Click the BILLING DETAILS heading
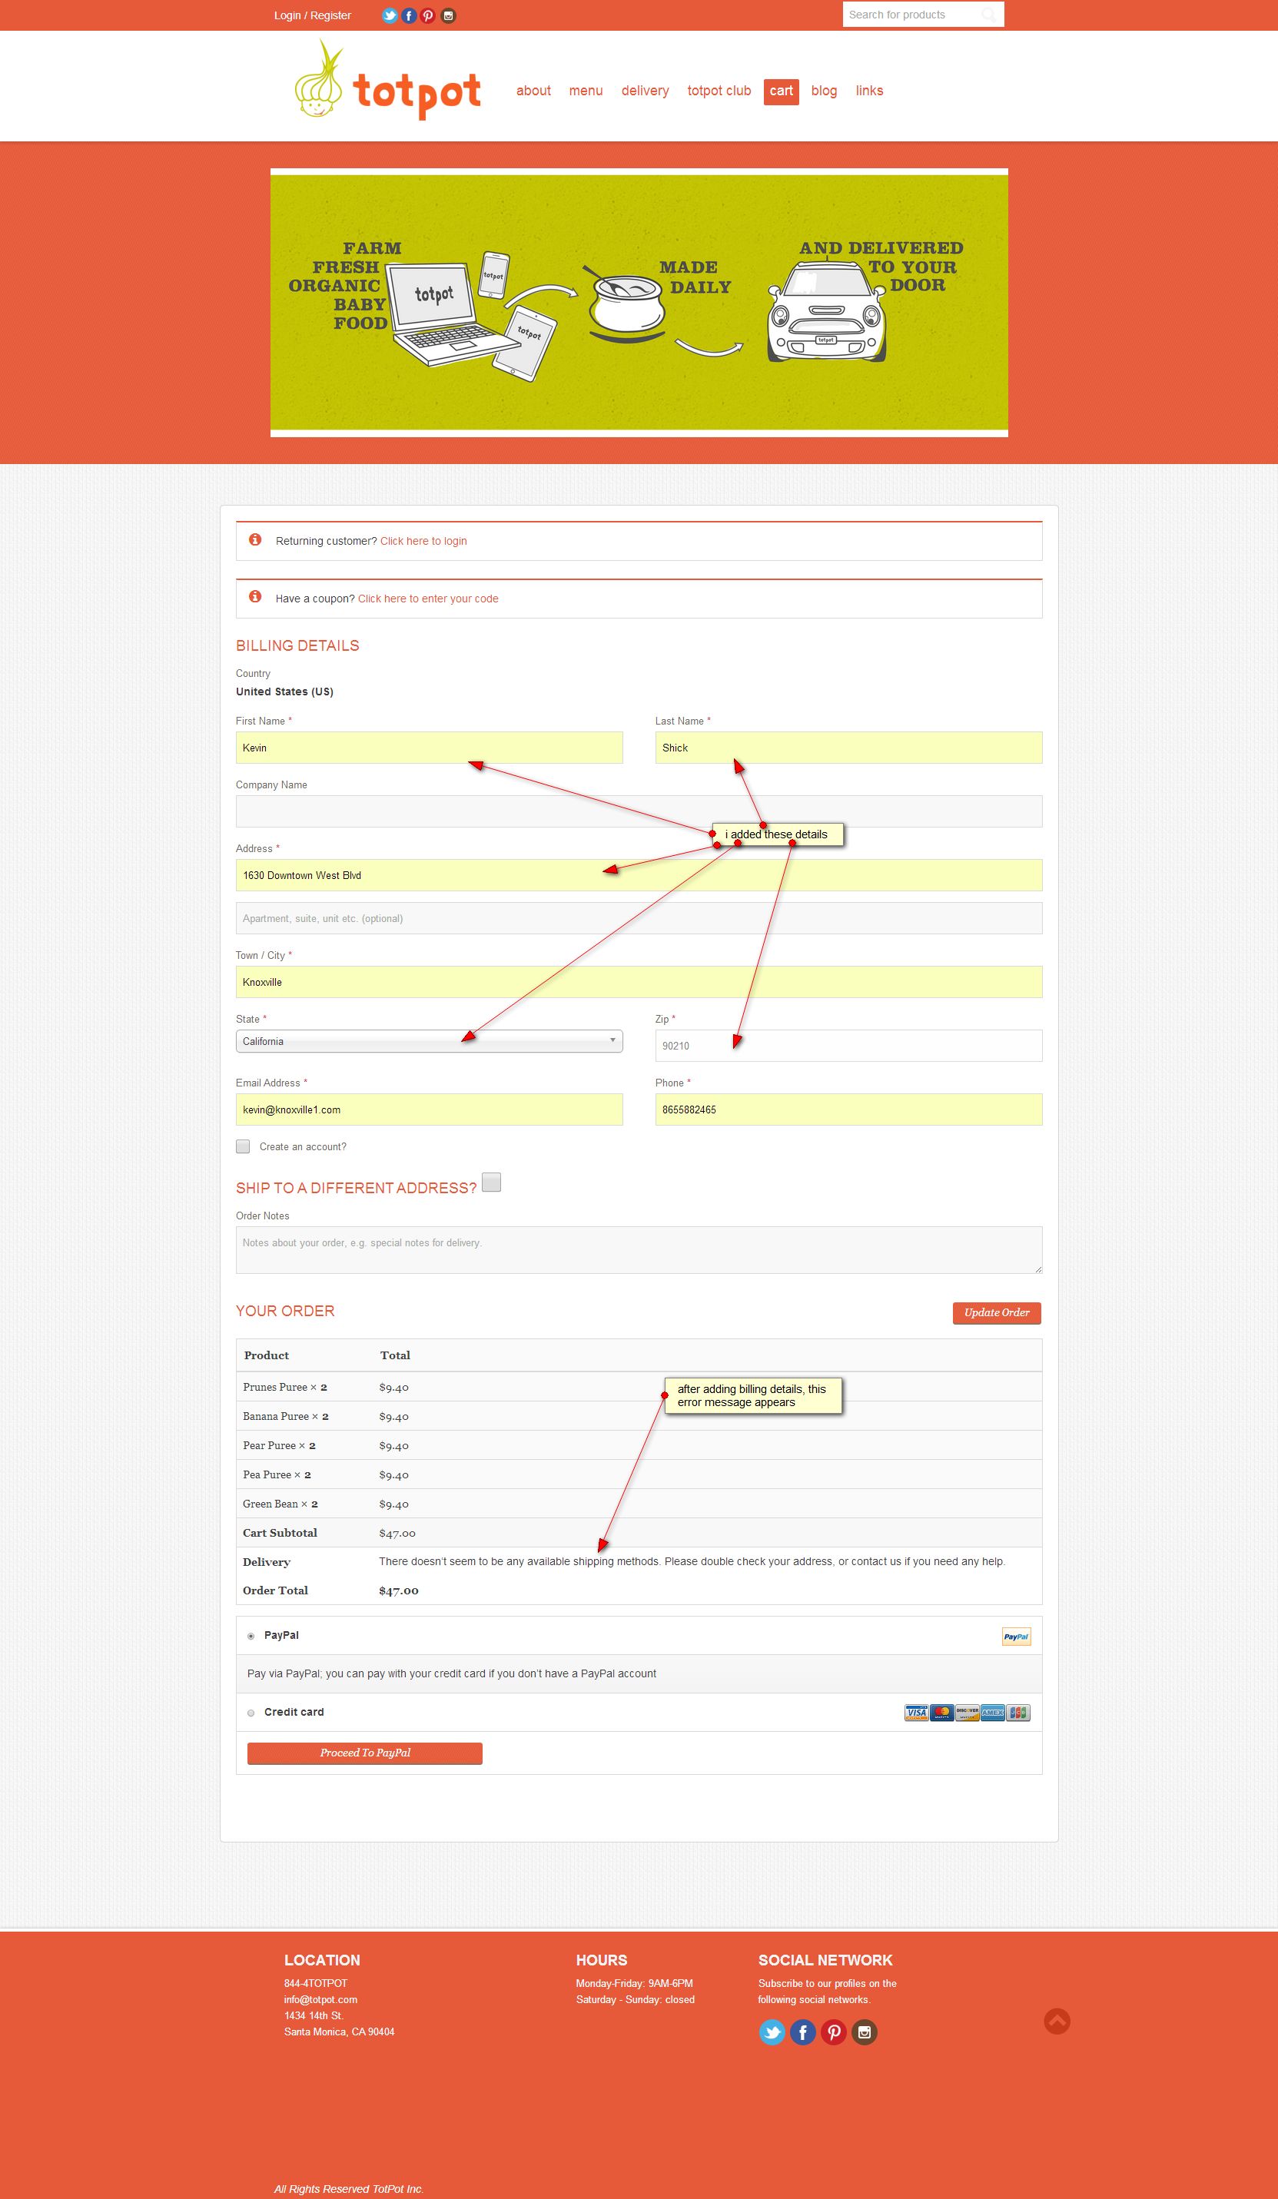 297,645
